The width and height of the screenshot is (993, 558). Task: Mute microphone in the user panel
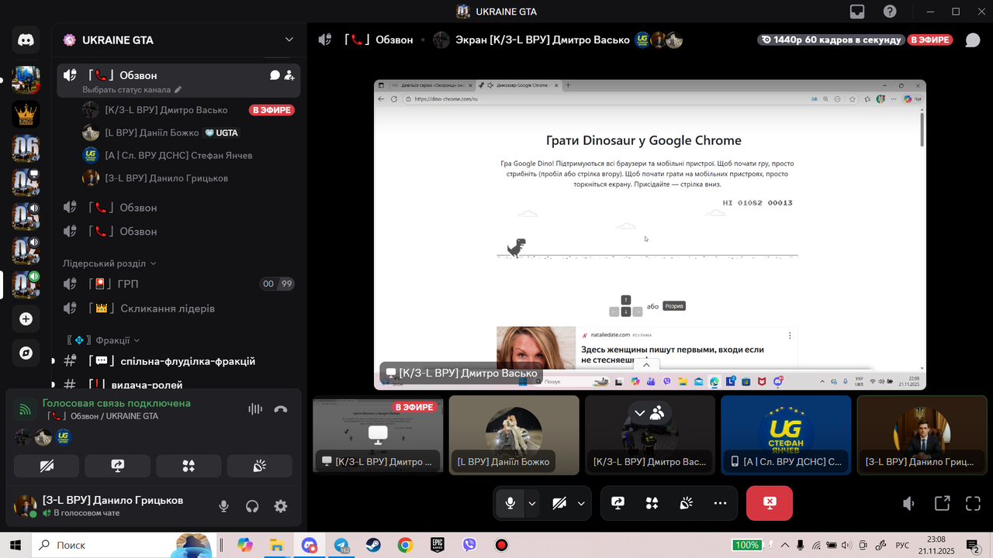pos(223,506)
